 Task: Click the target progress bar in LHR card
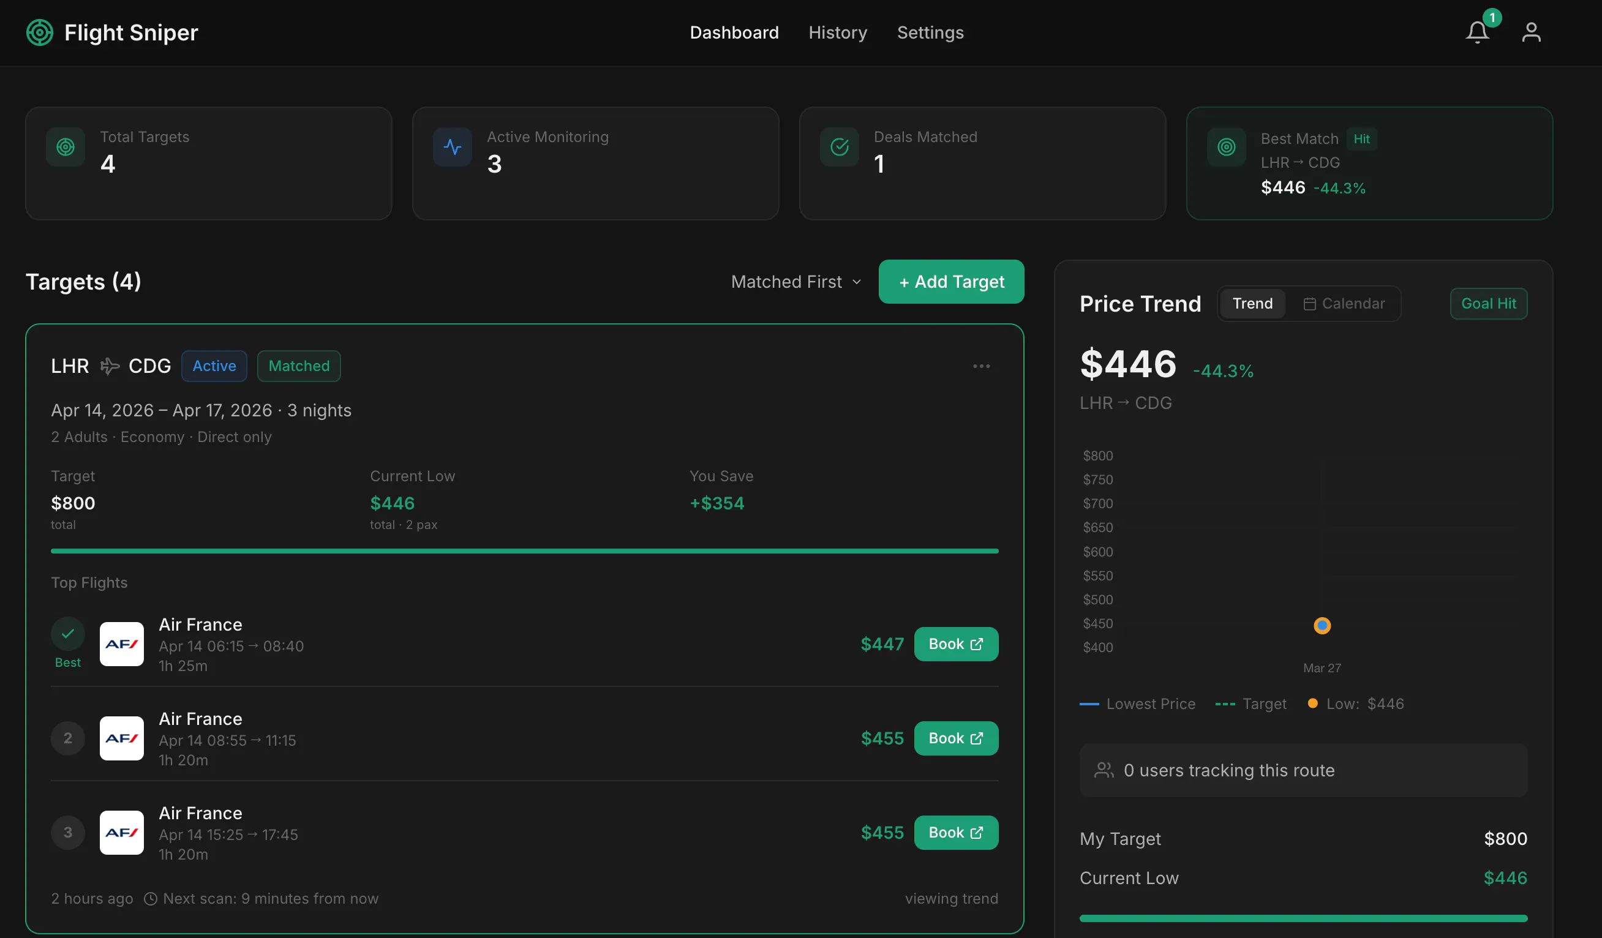(524, 551)
